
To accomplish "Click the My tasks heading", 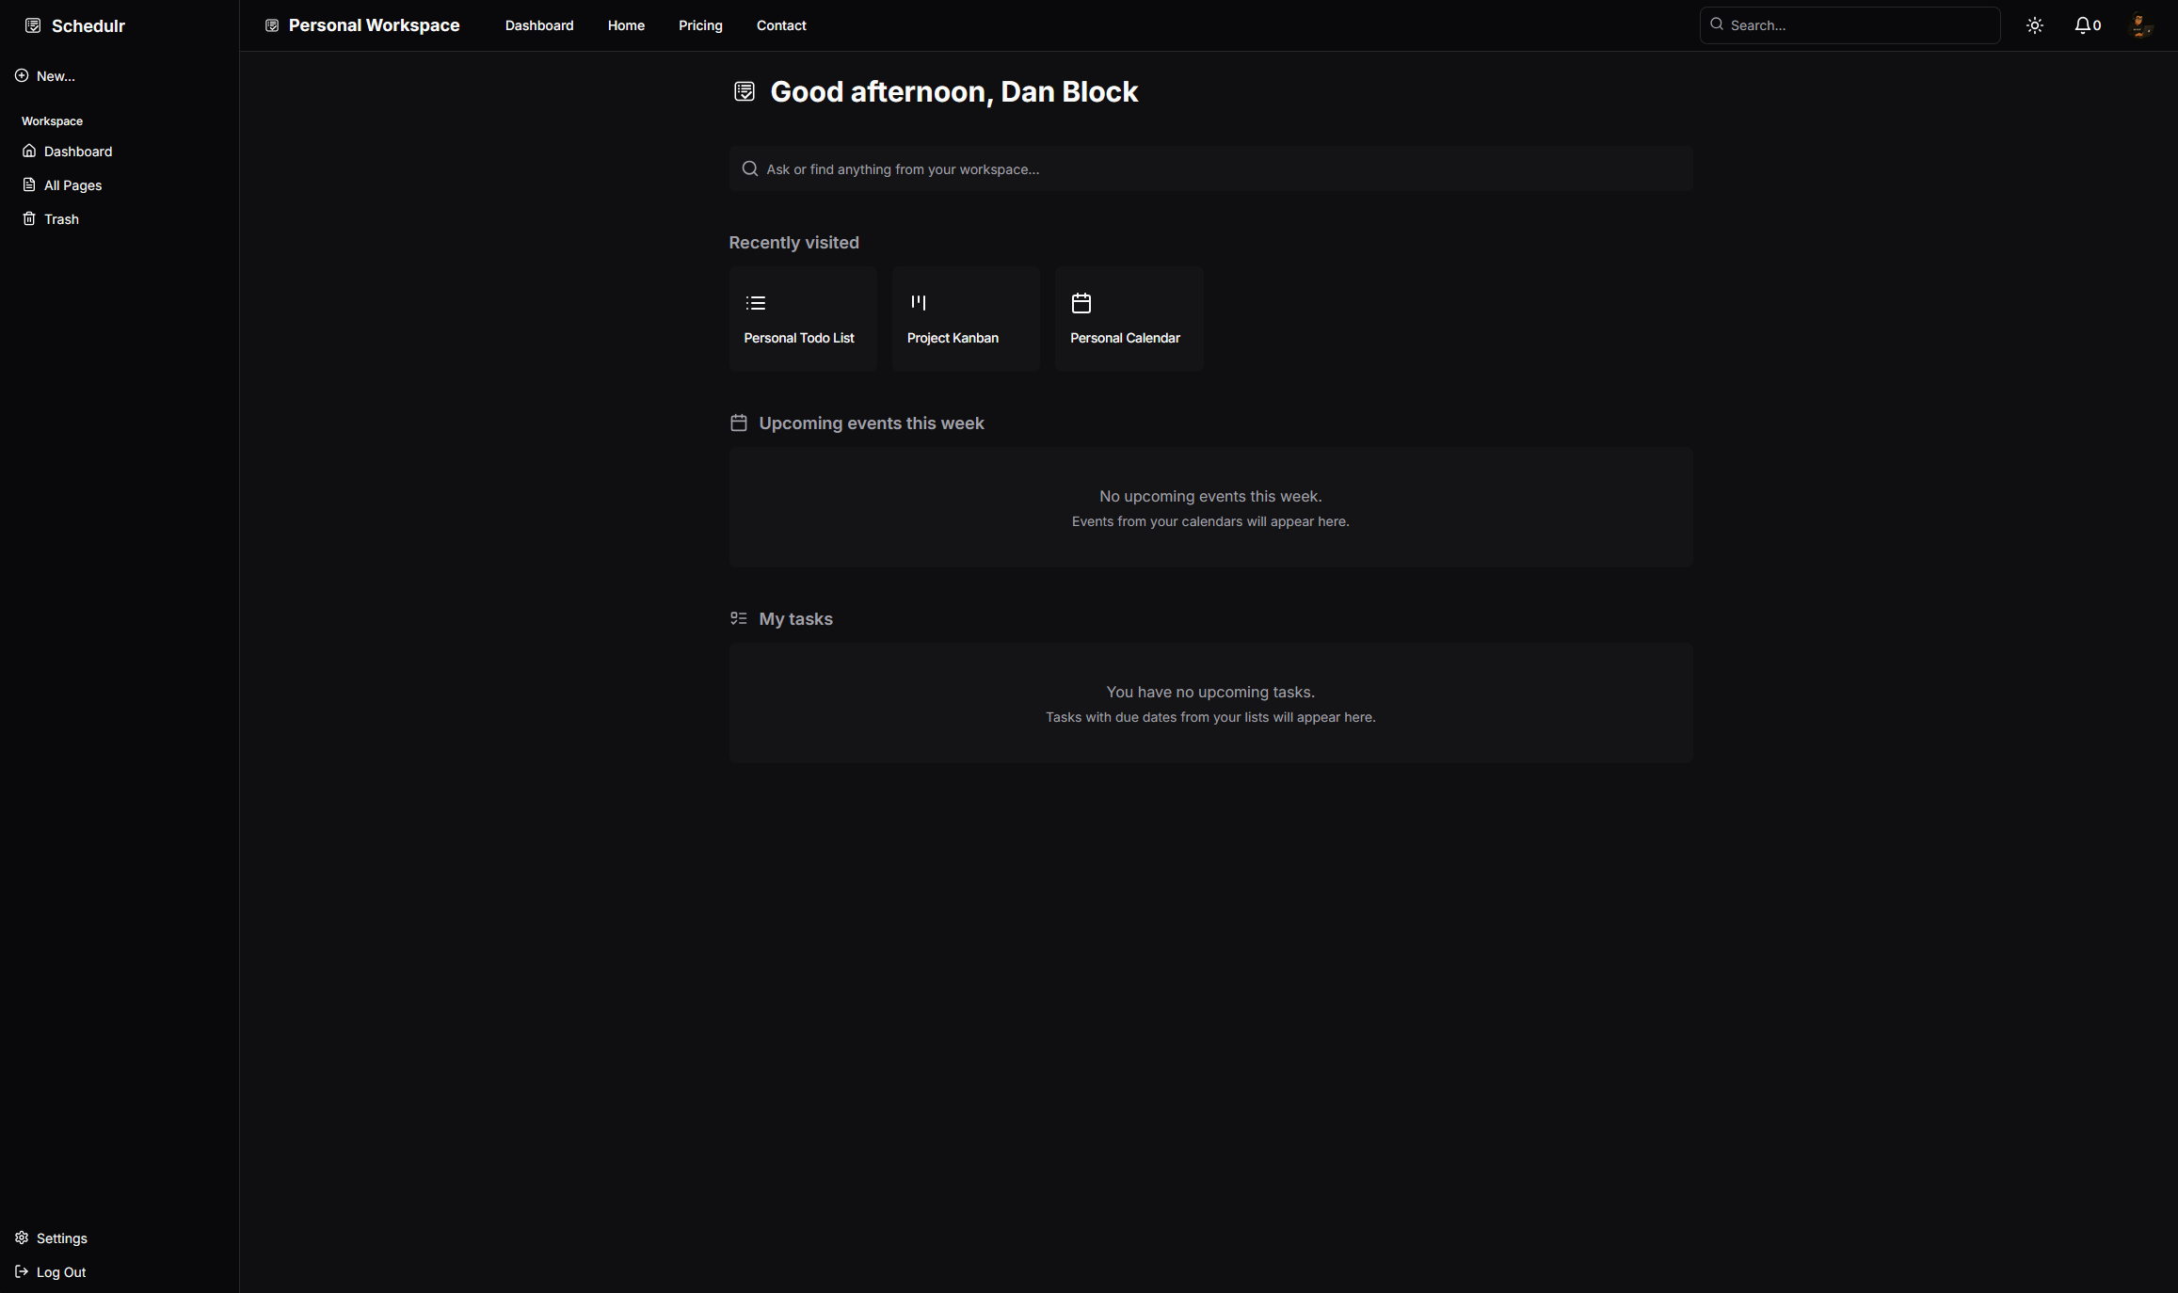I will (x=795, y=618).
